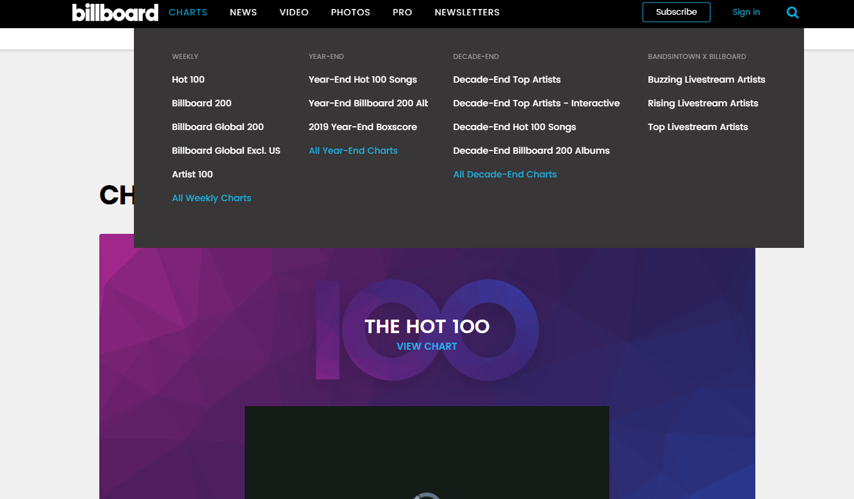Open Billboard Global 200 chart
Image resolution: width=854 pixels, height=499 pixels.
pyautogui.click(x=218, y=127)
